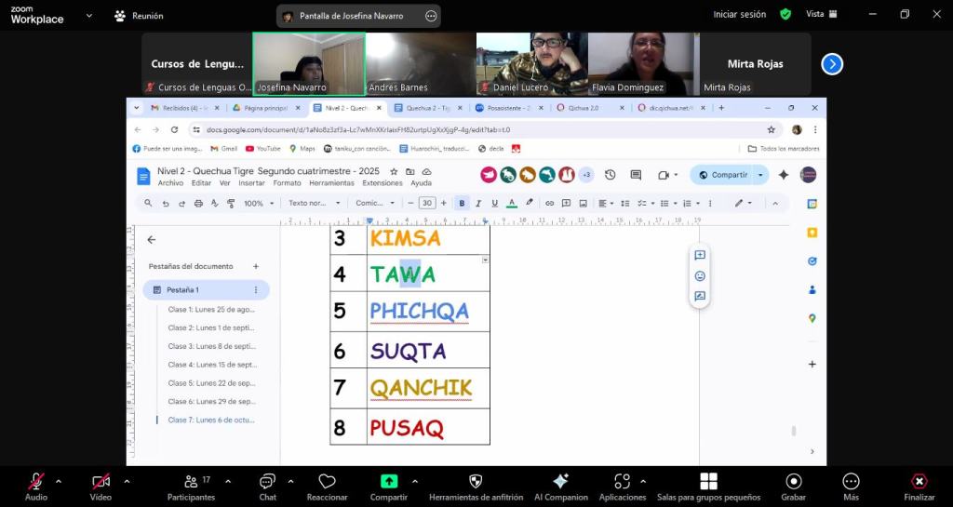
Task: Click the add comment icon beside document
Action: [x=700, y=255]
